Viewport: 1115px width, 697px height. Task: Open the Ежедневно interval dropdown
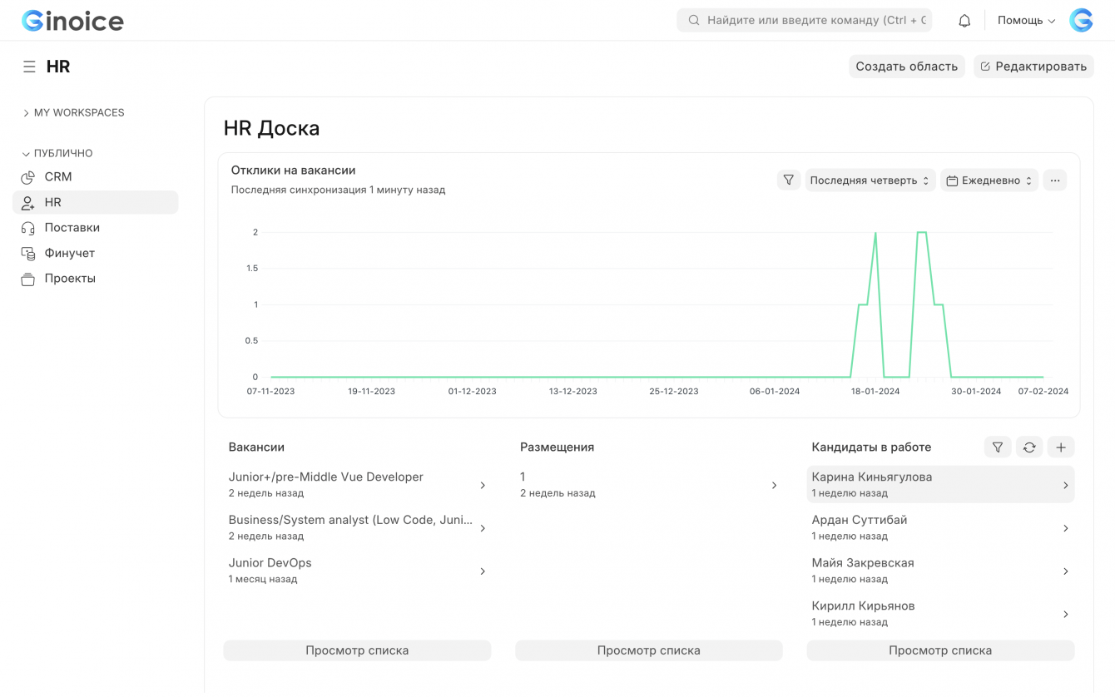click(x=989, y=180)
